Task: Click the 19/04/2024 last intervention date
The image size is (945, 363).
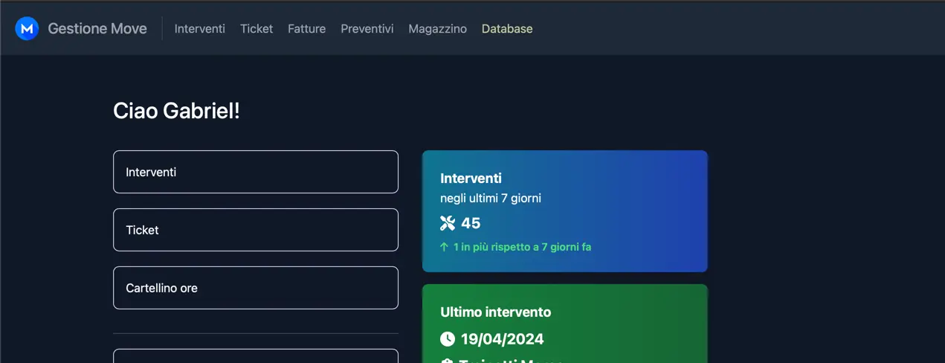Action: click(502, 339)
